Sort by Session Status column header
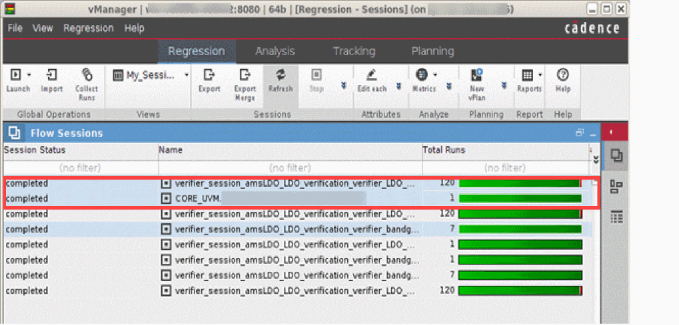This screenshot has height=325, width=679. (81, 150)
